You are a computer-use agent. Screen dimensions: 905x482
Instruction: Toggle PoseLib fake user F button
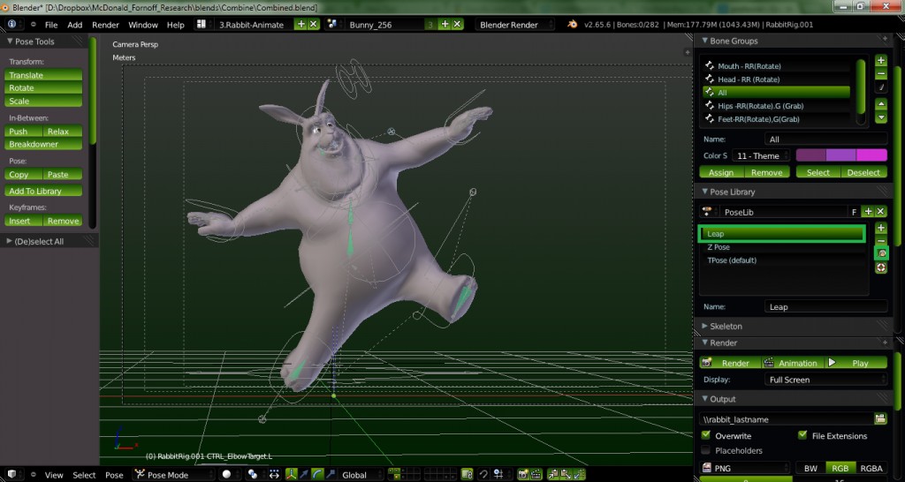[x=855, y=212]
